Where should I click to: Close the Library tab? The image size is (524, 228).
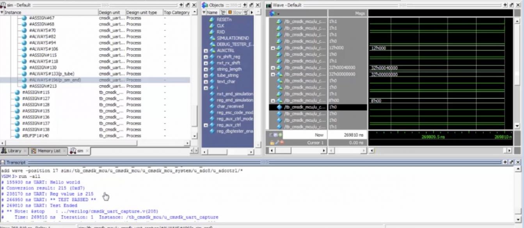click(26, 151)
